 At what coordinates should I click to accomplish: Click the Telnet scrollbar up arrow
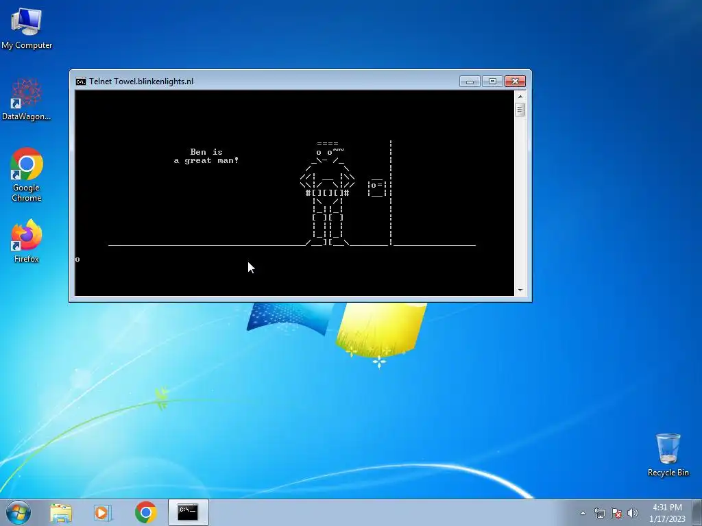click(520, 96)
